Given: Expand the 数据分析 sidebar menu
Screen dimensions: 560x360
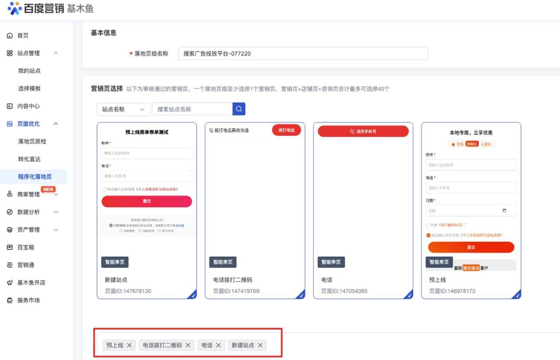Looking at the screenshot, I should click(56, 212).
